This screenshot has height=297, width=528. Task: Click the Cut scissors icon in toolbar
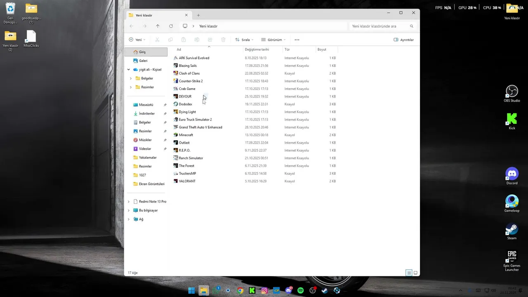pos(157,40)
